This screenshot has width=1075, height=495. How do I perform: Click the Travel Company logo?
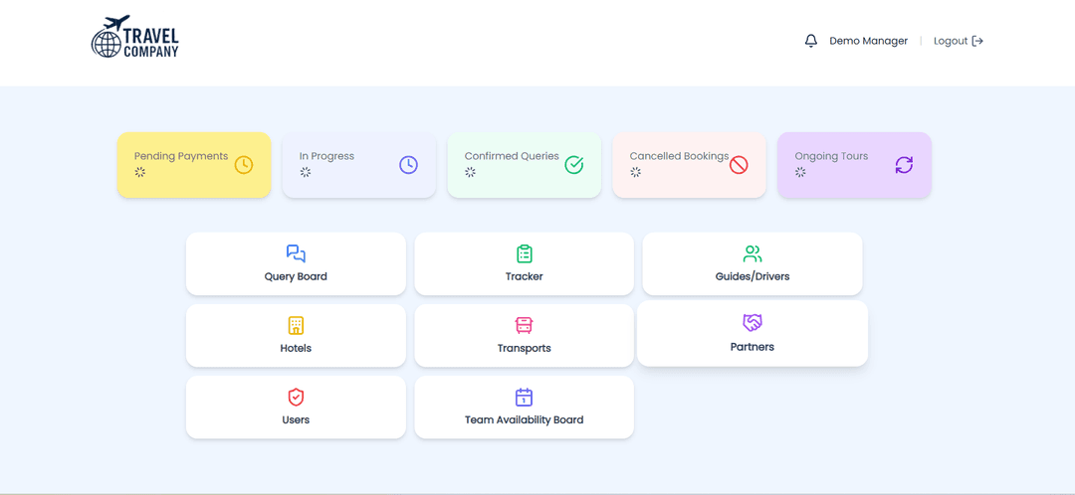pos(135,38)
